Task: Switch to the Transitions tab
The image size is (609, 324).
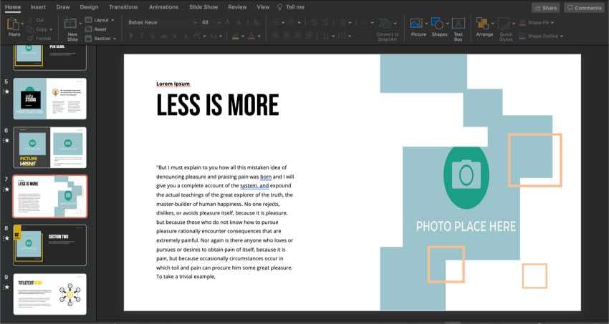Action: (123, 7)
